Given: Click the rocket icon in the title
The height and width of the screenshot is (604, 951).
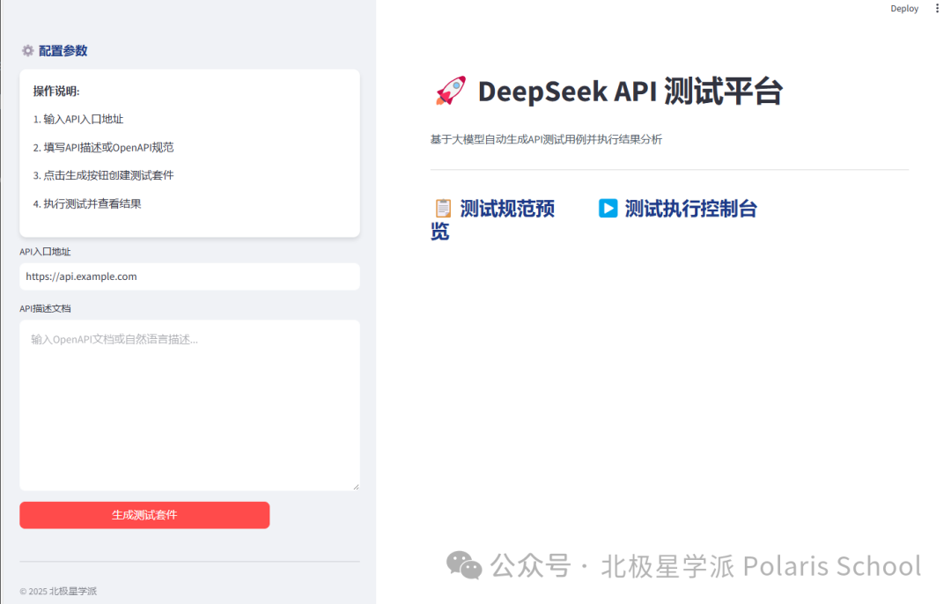Looking at the screenshot, I should (451, 91).
